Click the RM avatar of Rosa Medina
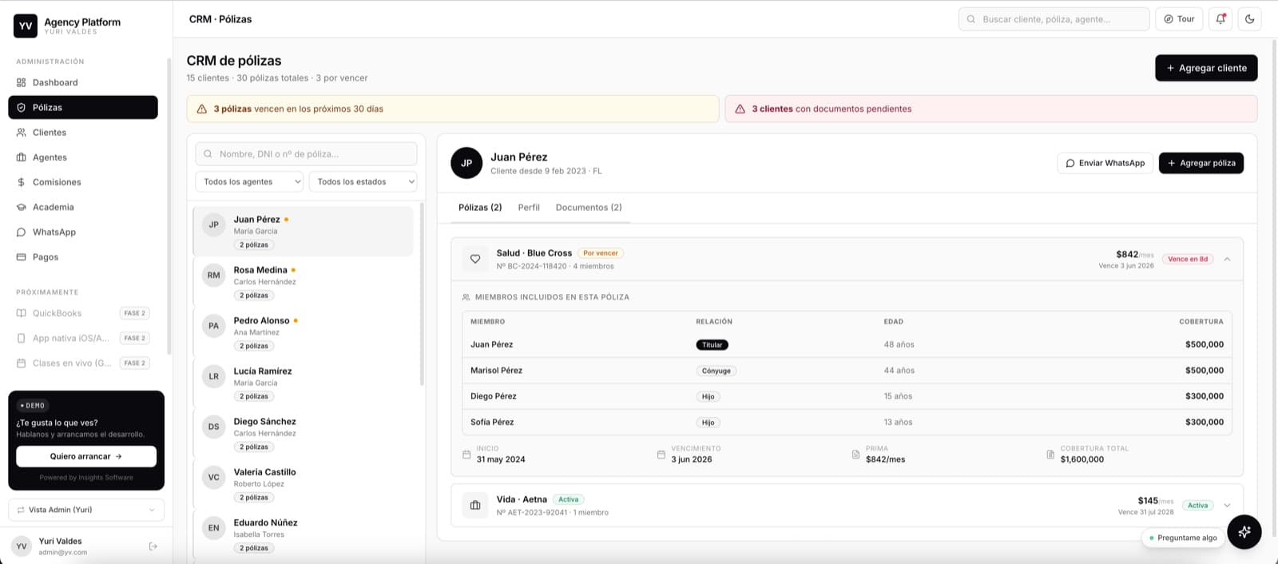This screenshot has height=564, width=1278. click(x=213, y=276)
